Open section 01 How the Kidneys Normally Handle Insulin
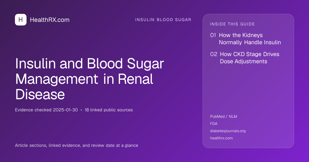This screenshot has height=162, width=309. [245, 39]
